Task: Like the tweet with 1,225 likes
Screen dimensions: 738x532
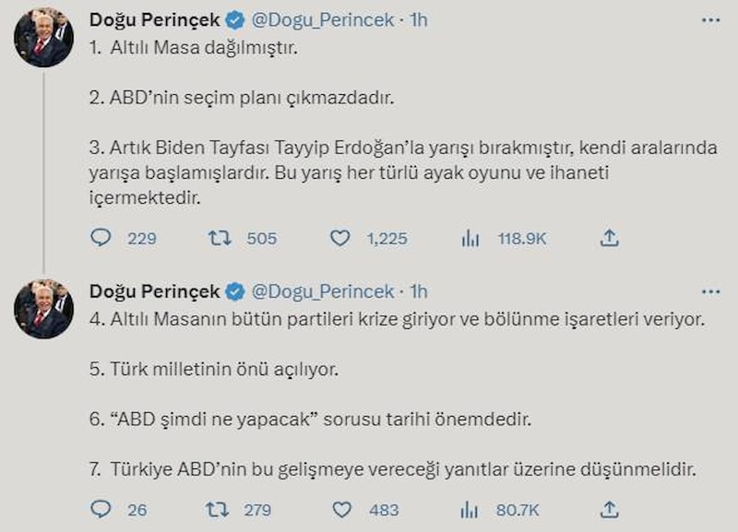Action: click(x=340, y=238)
